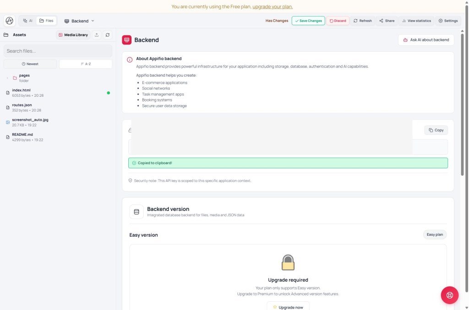
Task: Click the pages folder icon
Action: coord(15,78)
